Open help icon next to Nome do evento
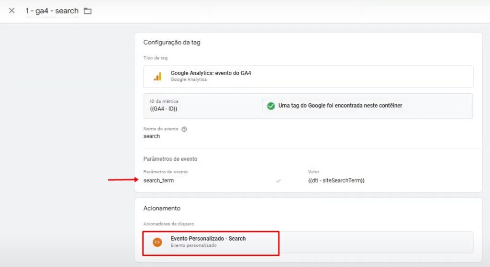The height and width of the screenshot is (267, 490). coord(184,129)
